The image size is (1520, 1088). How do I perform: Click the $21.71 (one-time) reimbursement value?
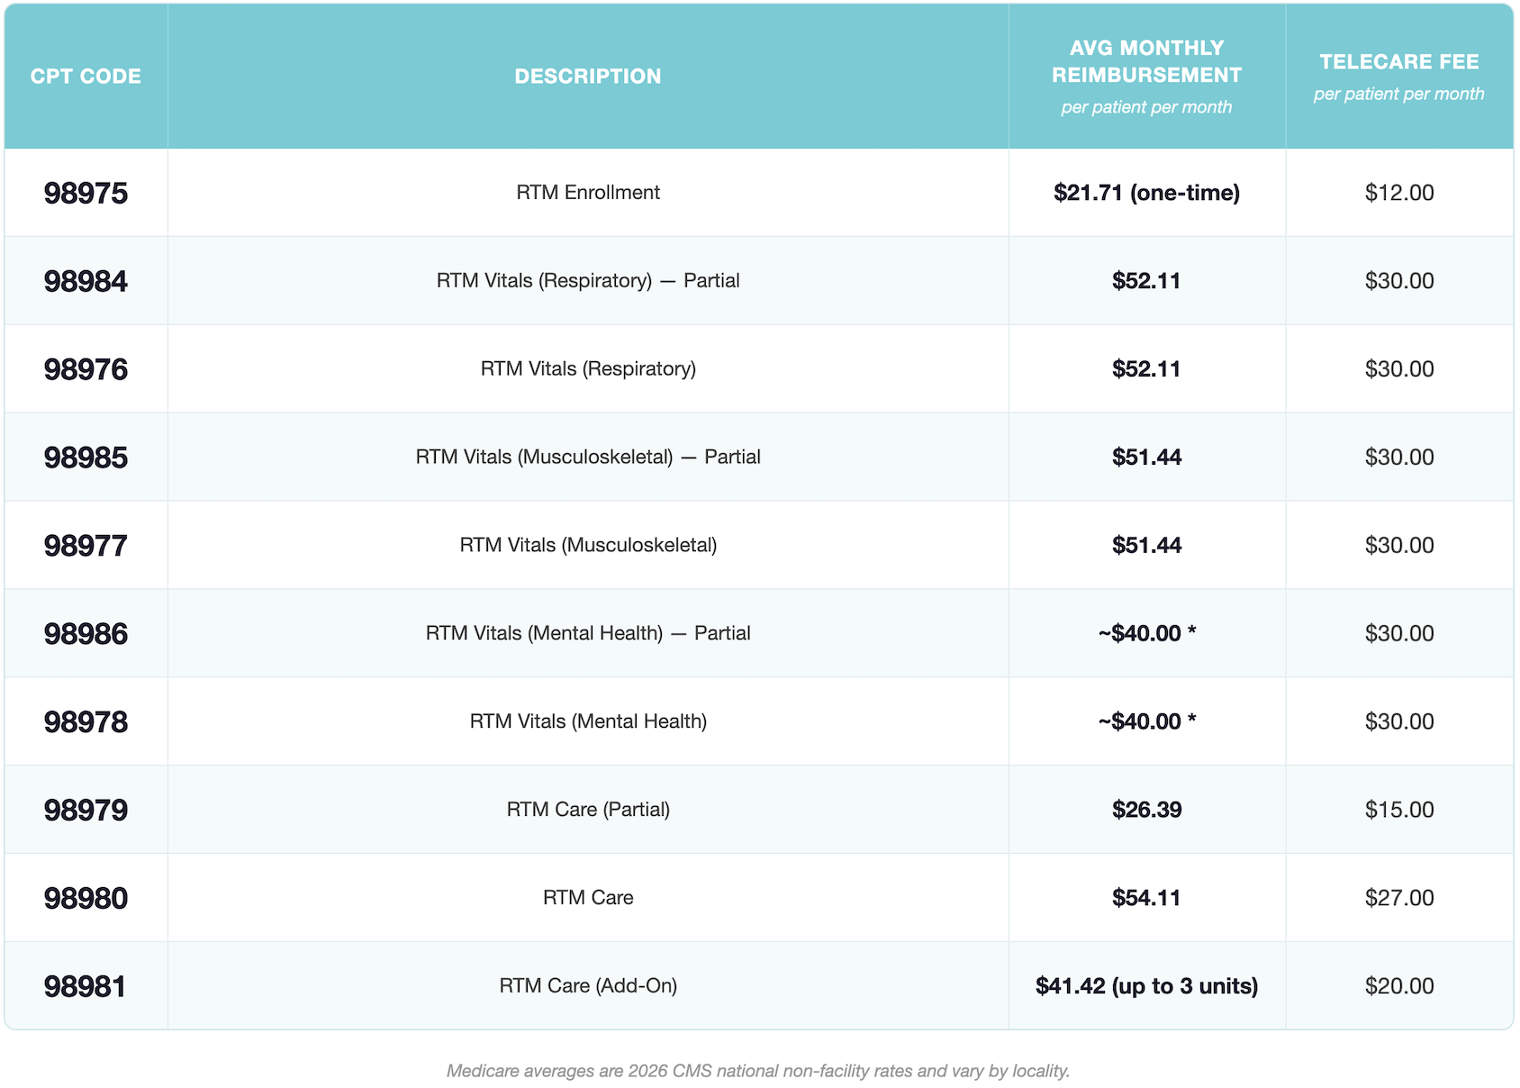(1146, 193)
